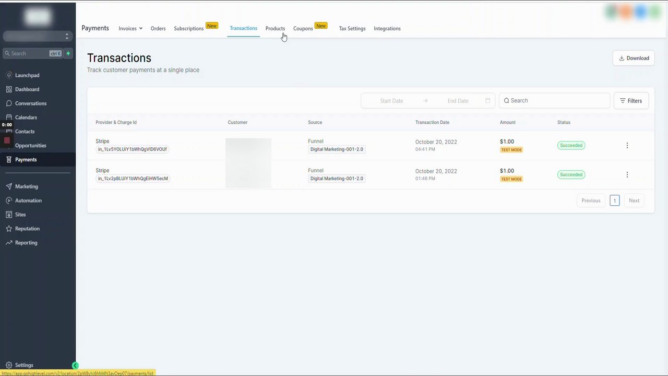This screenshot has width=668, height=376.
Task: Open the Tax Settings tab
Action: point(352,29)
